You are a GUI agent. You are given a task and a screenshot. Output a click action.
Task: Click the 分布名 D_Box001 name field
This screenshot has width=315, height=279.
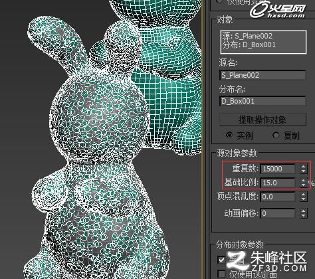pos(262,101)
